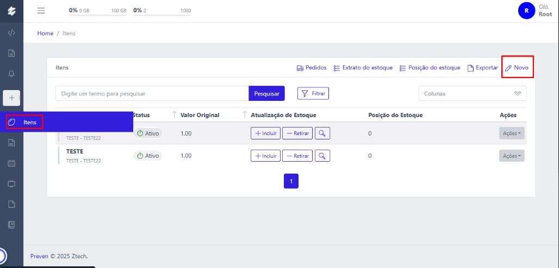The height and width of the screenshot is (268, 559).
Task: Open the Ações dropdown in the first row
Action: tap(511, 133)
